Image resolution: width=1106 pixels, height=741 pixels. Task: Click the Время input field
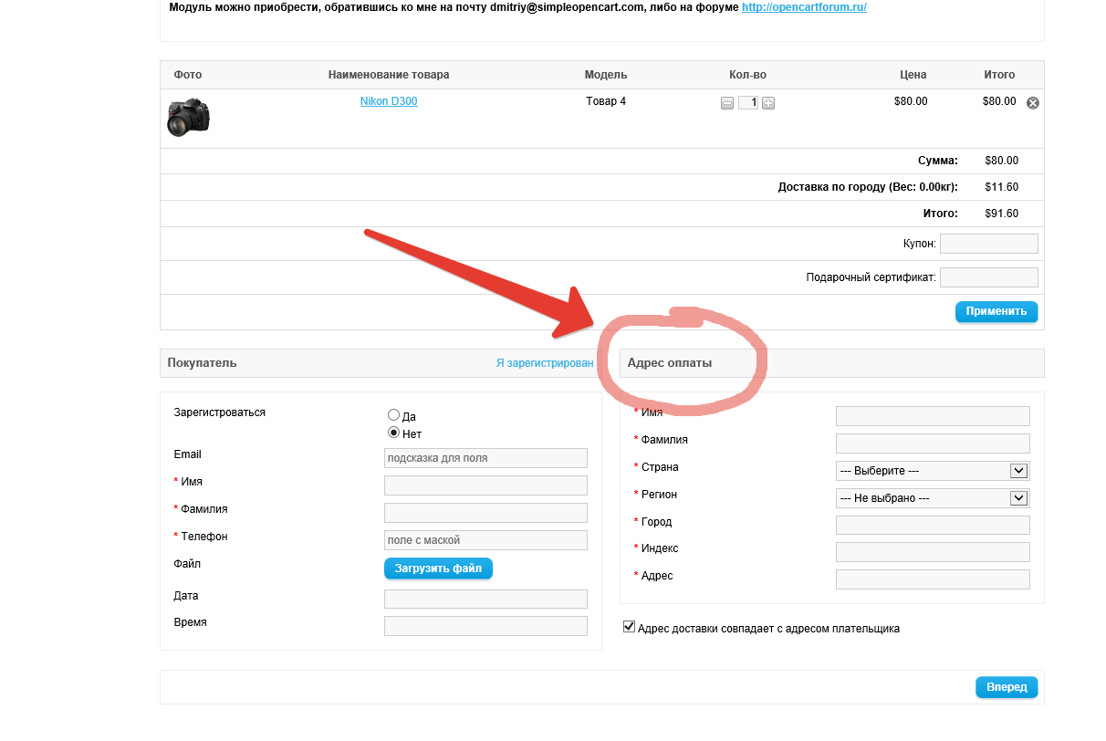pos(485,626)
